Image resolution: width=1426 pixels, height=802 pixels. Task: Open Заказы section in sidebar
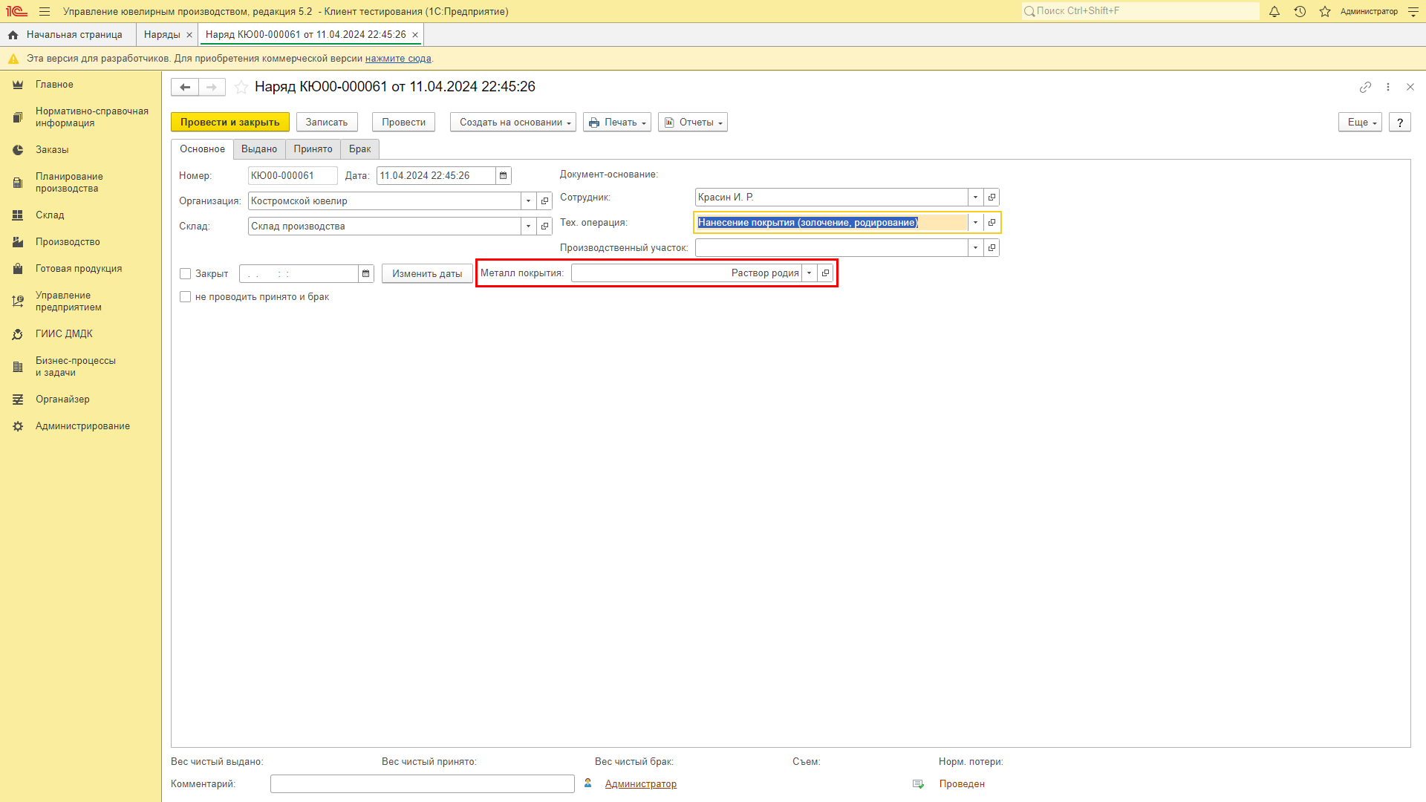pos(52,150)
